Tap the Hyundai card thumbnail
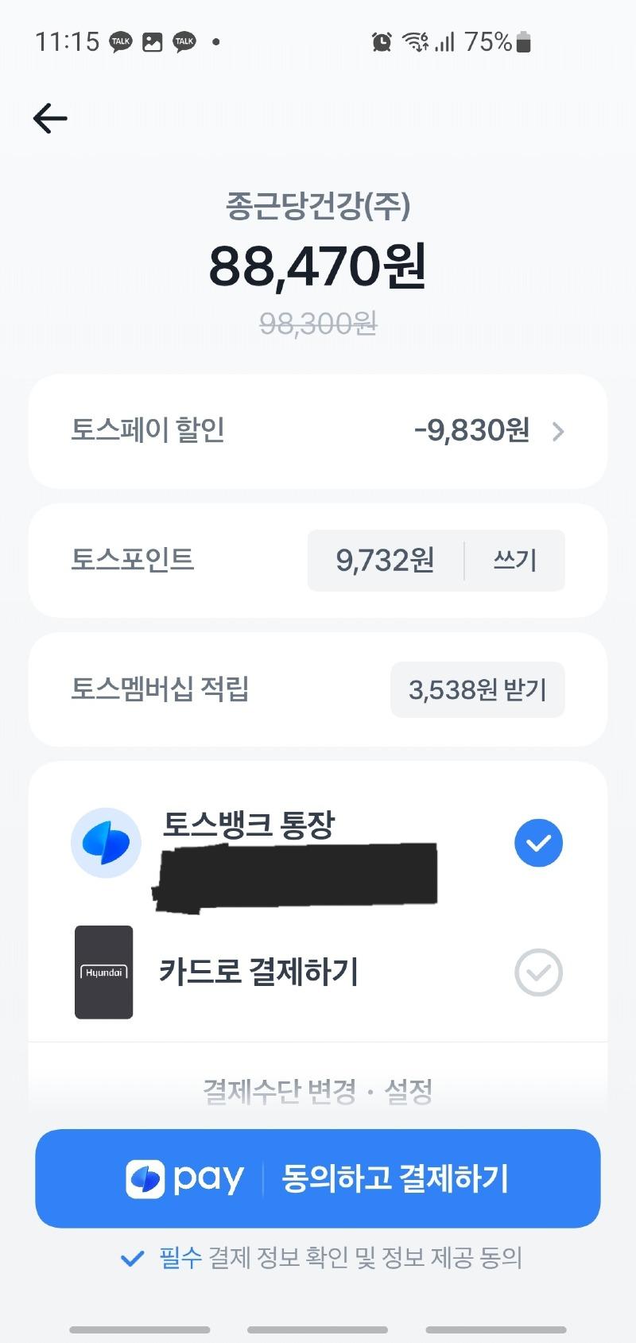 click(x=103, y=972)
